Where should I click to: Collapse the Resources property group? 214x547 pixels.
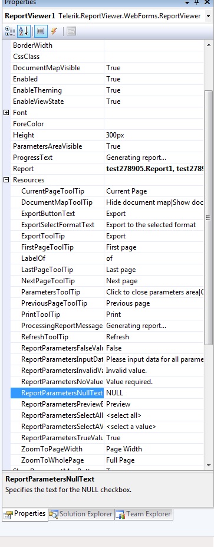click(x=6, y=180)
